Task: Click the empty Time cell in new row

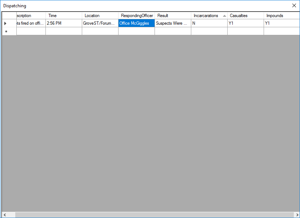Action: pos(64,31)
